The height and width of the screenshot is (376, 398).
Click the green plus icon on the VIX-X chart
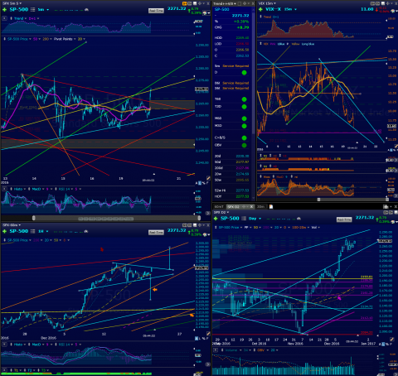click(260, 9)
